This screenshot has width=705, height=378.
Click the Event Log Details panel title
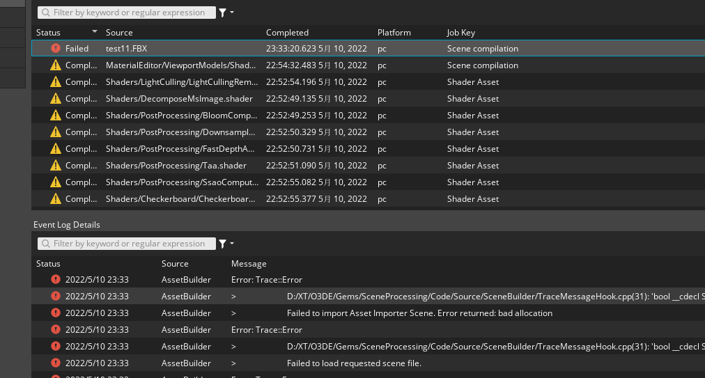[x=67, y=224]
